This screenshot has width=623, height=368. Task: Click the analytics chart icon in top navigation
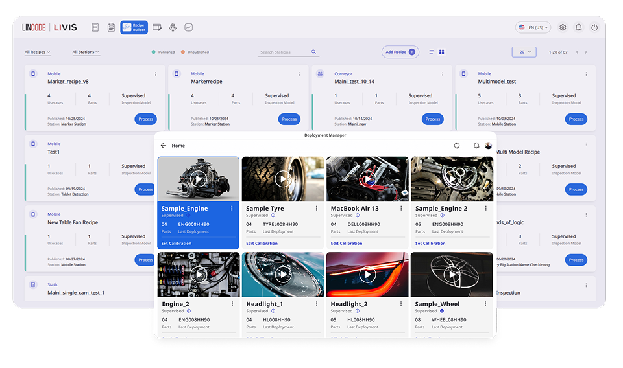click(x=189, y=27)
